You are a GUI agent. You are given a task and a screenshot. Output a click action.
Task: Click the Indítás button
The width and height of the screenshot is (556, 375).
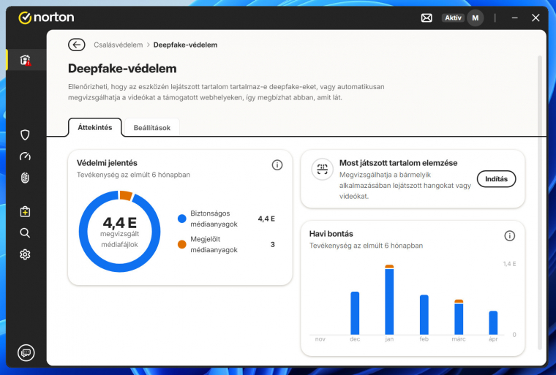click(x=496, y=179)
